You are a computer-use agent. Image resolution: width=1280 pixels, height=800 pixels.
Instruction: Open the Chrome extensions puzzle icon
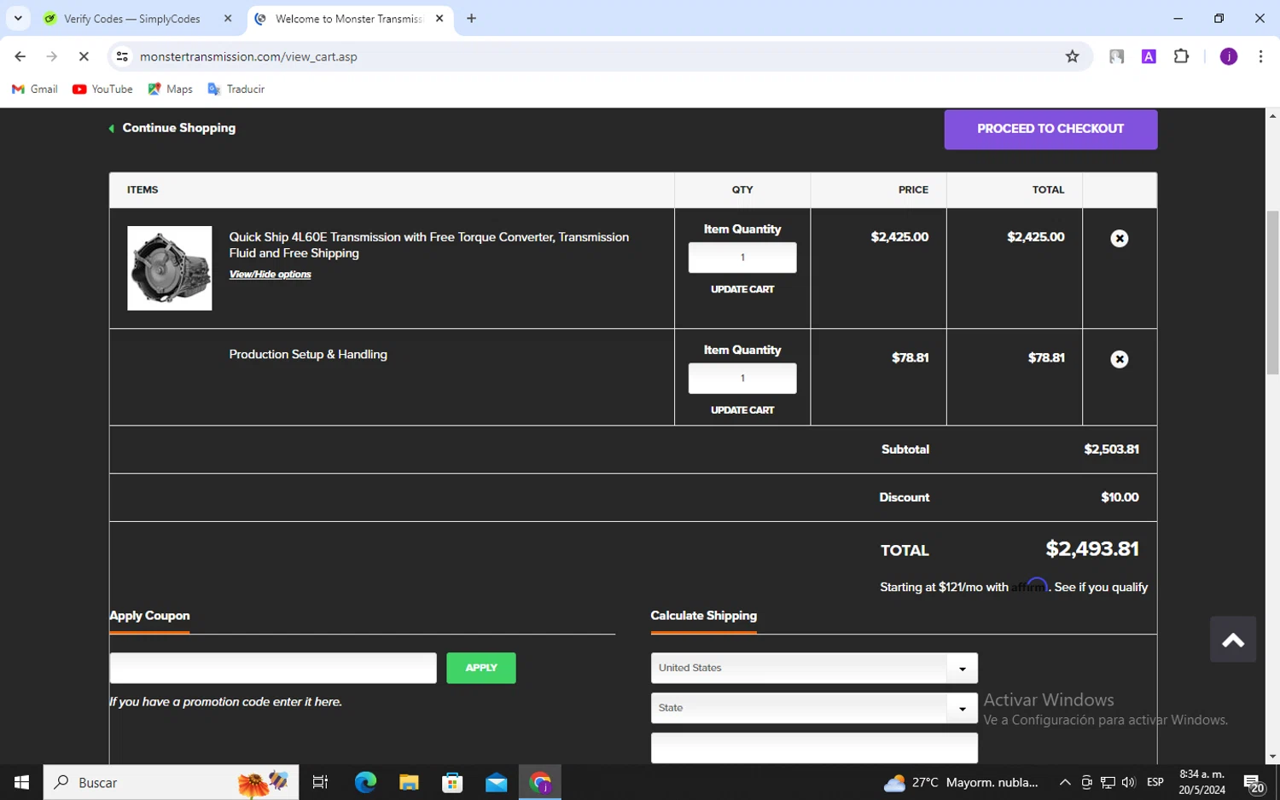pyautogui.click(x=1181, y=57)
